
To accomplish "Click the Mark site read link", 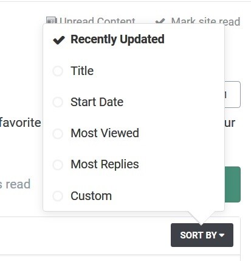I will point(198,21).
